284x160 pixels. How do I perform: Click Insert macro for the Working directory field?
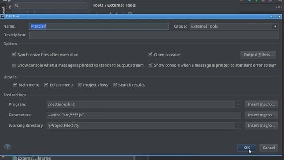261,125
